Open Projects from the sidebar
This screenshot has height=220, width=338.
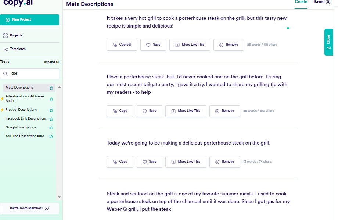coord(16,35)
